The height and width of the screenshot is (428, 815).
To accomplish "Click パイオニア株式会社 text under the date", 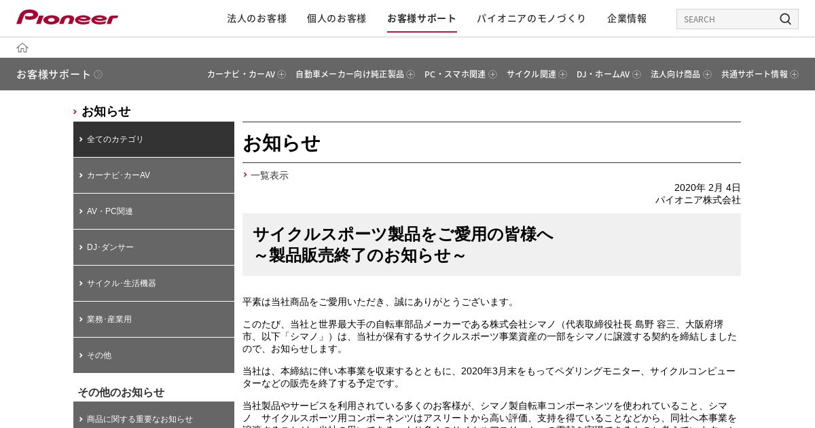I will [x=698, y=200].
